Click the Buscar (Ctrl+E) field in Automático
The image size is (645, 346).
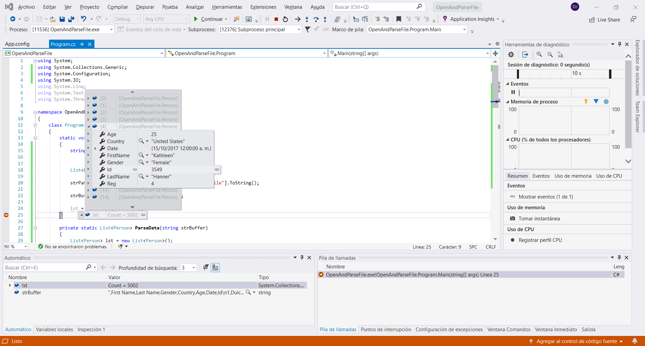pyautogui.click(x=44, y=268)
